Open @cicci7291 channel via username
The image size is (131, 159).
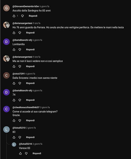[18, 74]
